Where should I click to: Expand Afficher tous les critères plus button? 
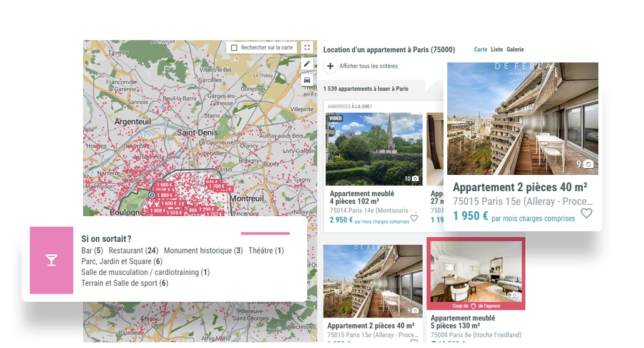click(x=330, y=66)
